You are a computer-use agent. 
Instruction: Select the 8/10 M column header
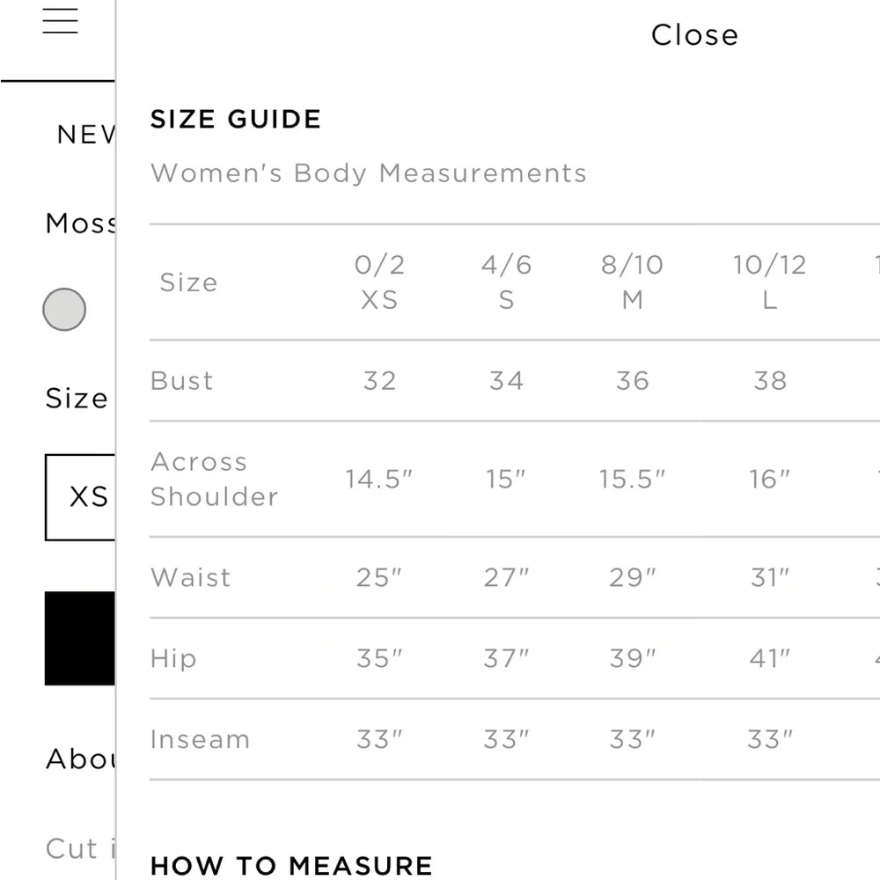[x=631, y=282]
